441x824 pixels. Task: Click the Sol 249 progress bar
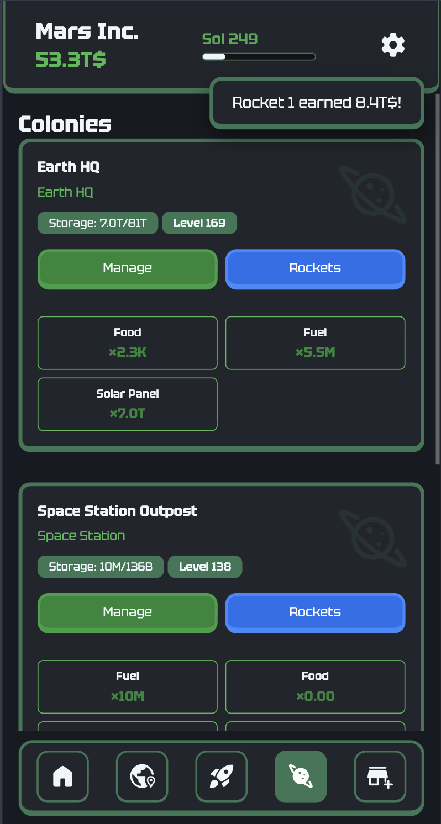pos(259,56)
